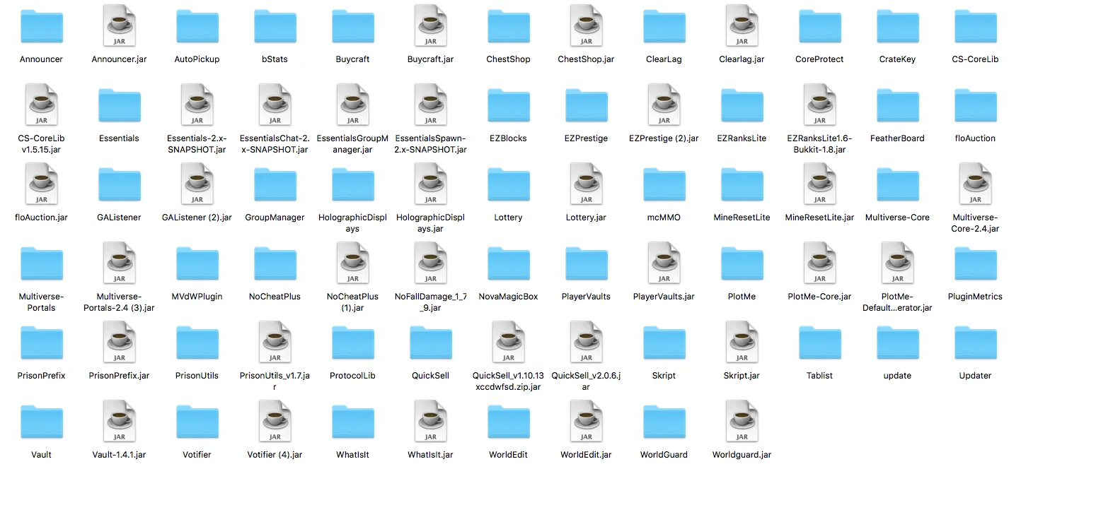
Task: Click the 'PrisonUtils_v1.7.jar' file name
Action: click(275, 381)
